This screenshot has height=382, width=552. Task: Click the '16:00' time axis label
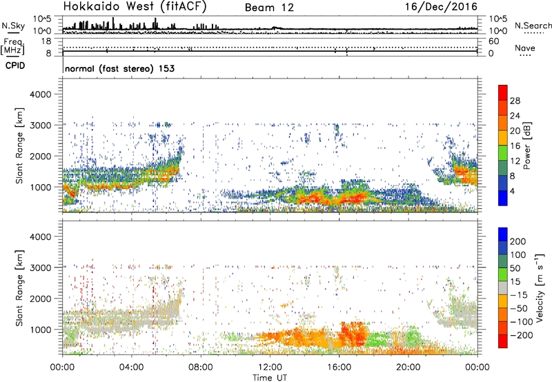click(339, 368)
